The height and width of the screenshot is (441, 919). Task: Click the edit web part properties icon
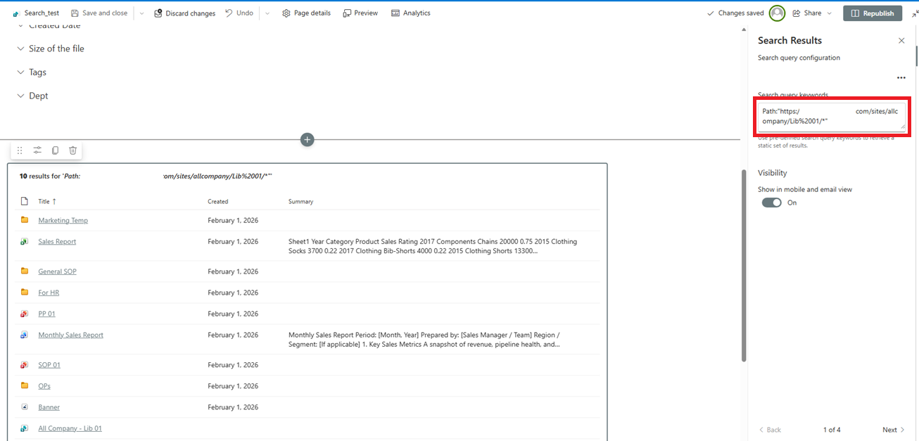pos(37,151)
